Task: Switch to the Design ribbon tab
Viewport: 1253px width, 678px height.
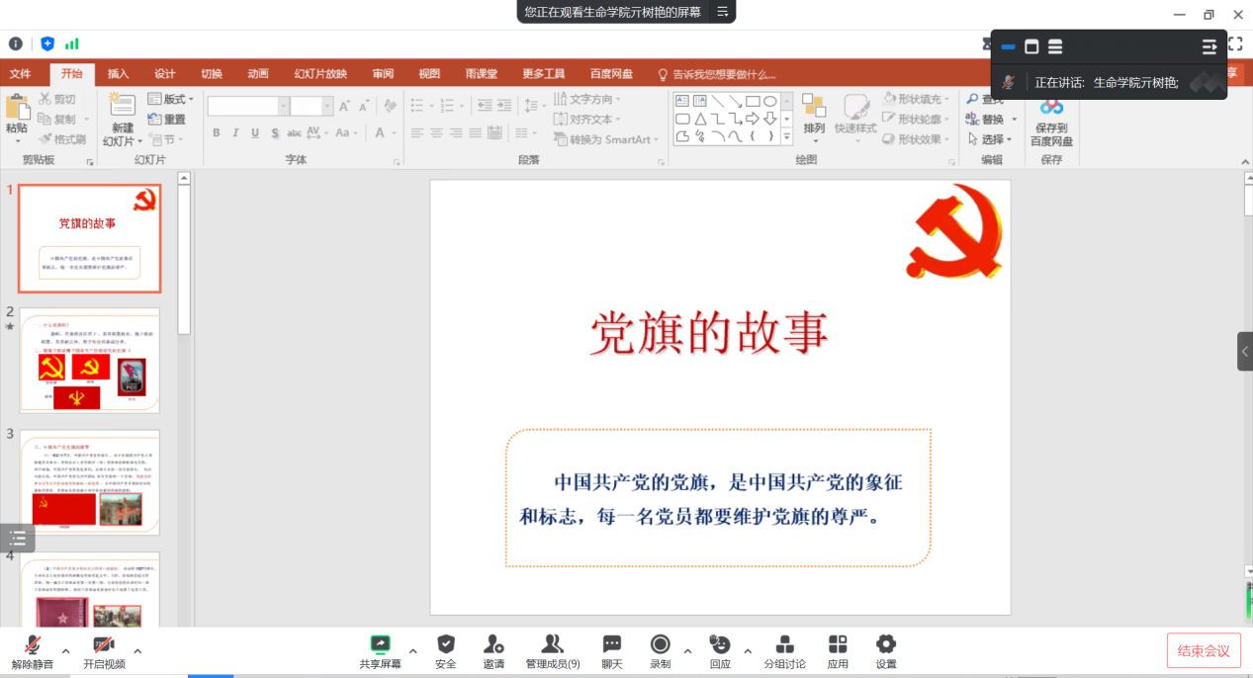Action: pos(165,74)
